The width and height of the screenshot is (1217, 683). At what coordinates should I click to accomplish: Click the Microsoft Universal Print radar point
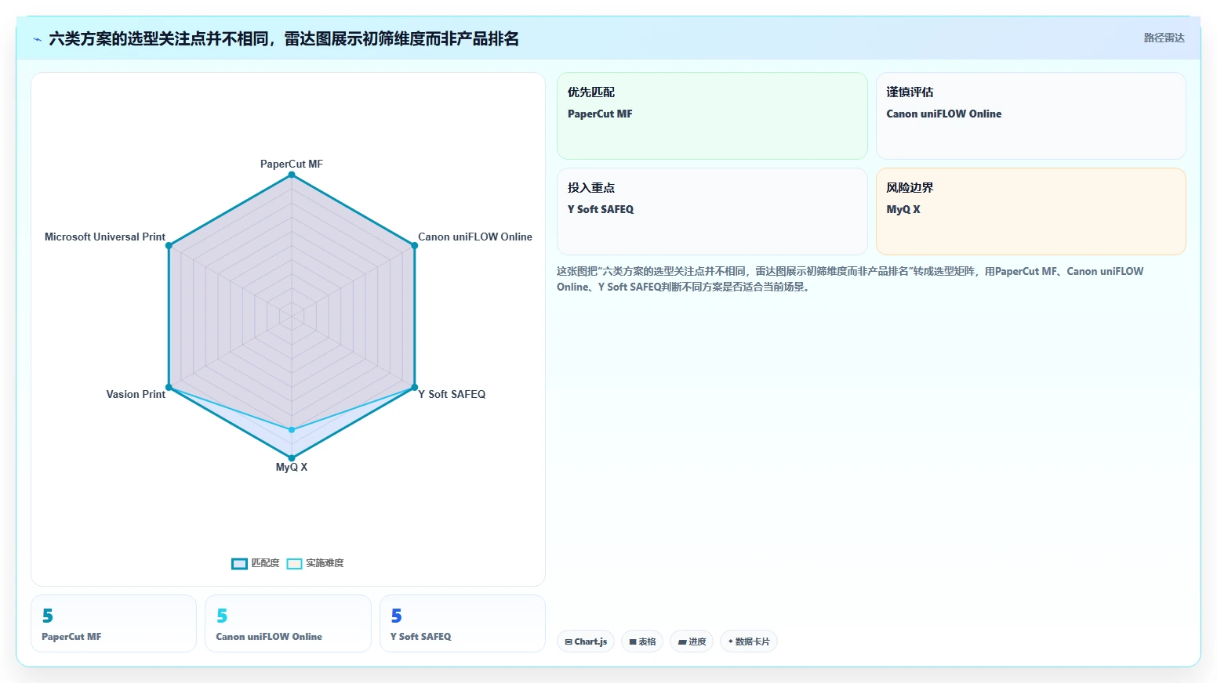169,245
